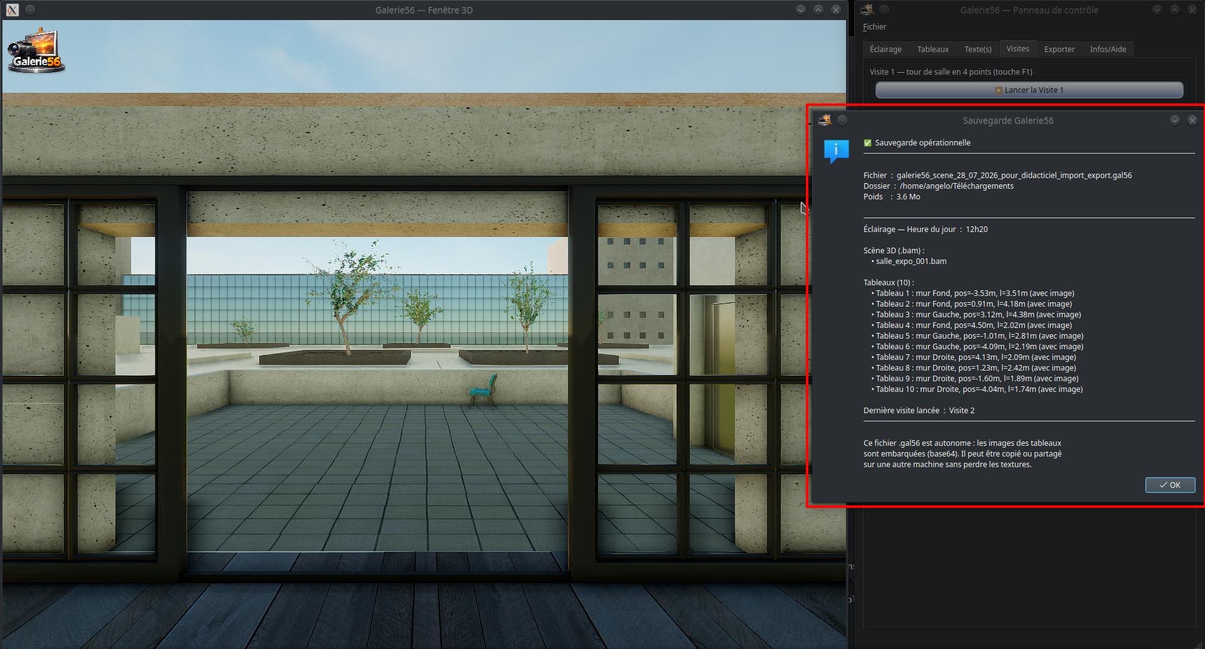
Task: Open the Fichier menu
Action: (x=874, y=27)
